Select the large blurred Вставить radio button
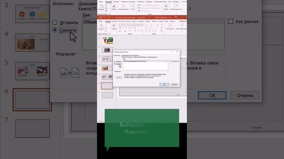The height and width of the screenshot is (159, 284). click(x=55, y=23)
